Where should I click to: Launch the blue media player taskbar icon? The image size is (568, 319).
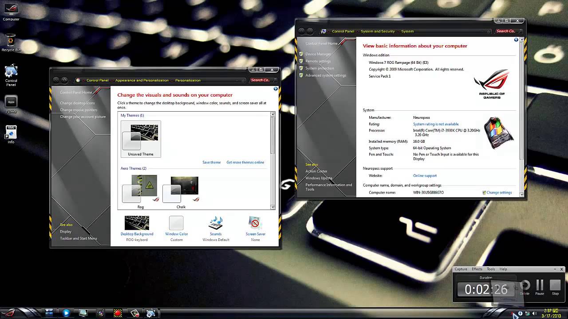66,313
